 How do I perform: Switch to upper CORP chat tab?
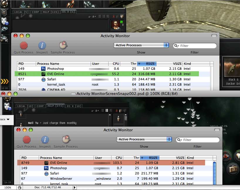pyautogui.click(x=36, y=12)
